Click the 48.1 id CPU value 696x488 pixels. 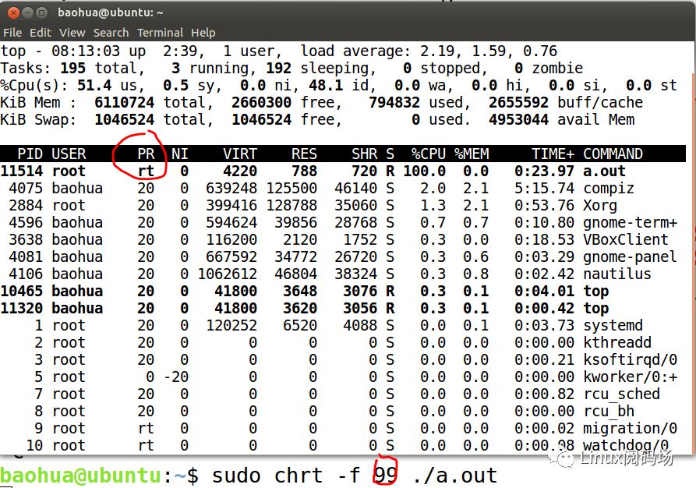(x=326, y=85)
